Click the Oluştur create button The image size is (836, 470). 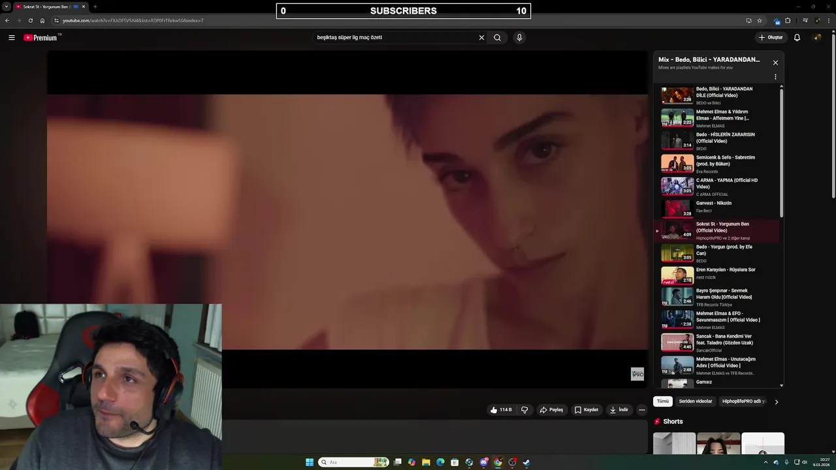coord(771,37)
